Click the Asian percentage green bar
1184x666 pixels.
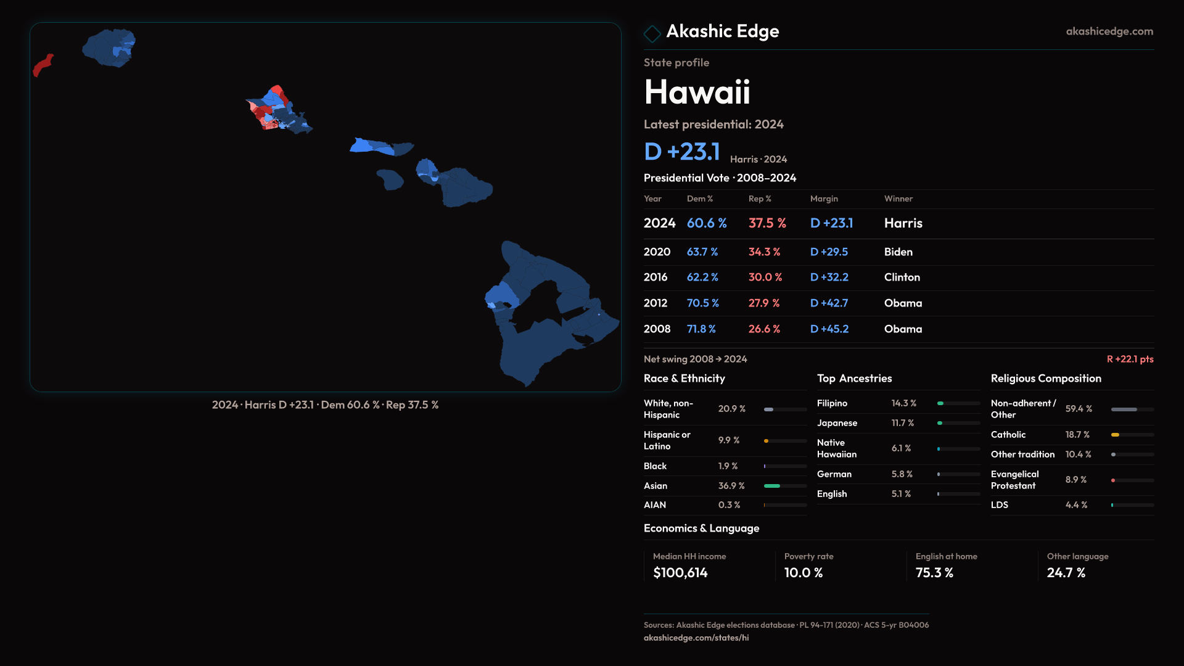coord(772,486)
